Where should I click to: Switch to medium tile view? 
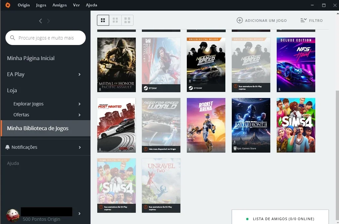click(x=115, y=20)
